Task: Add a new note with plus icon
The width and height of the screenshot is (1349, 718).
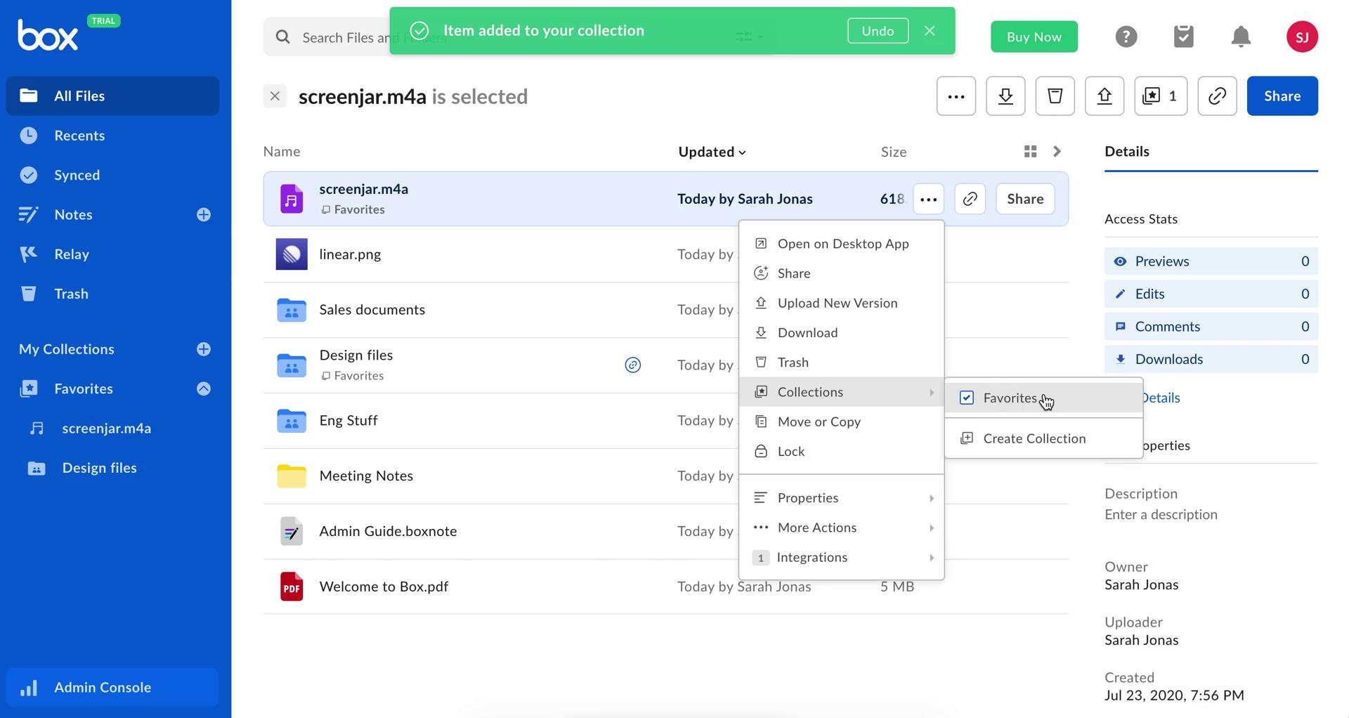Action: tap(204, 215)
